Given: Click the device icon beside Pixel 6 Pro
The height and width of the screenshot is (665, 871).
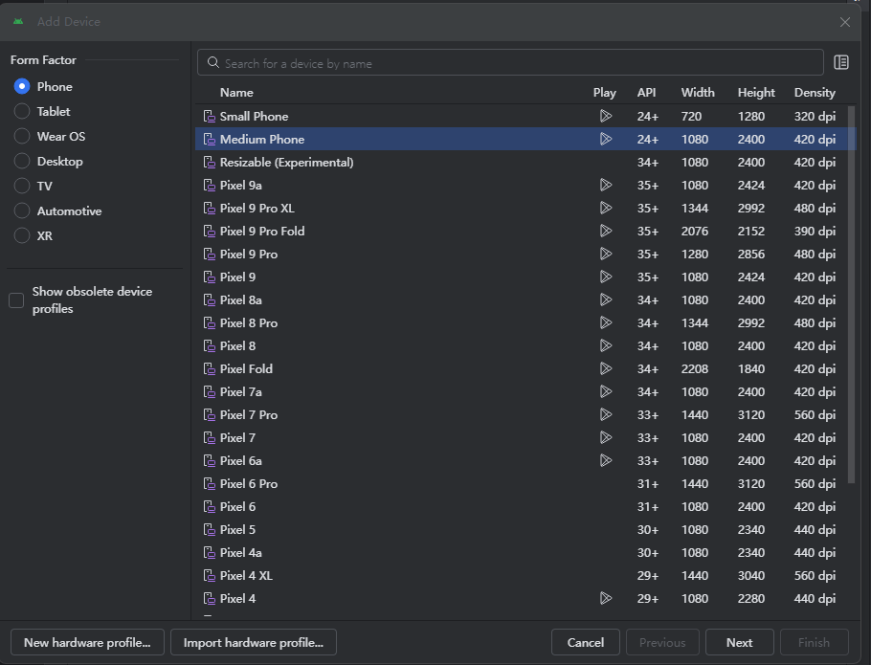Looking at the screenshot, I should [x=210, y=484].
